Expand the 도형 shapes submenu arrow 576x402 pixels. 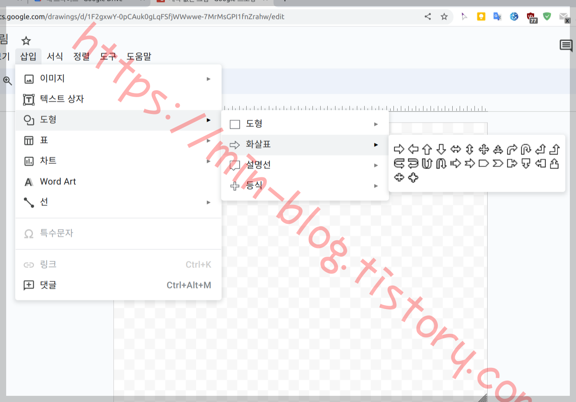click(376, 124)
